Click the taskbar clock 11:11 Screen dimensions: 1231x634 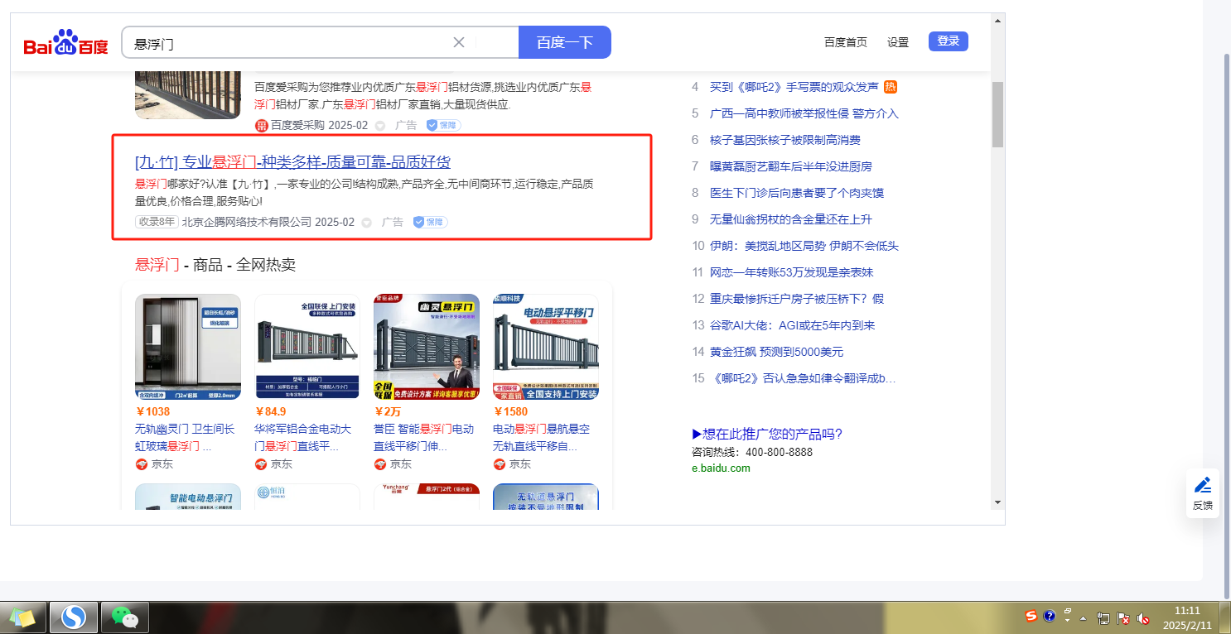(x=1186, y=617)
